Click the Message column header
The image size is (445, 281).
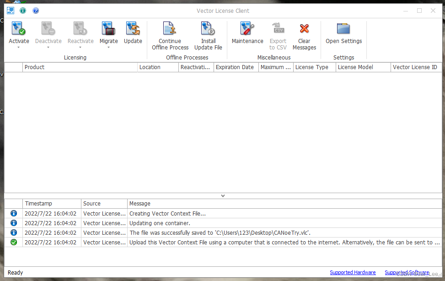click(284, 204)
